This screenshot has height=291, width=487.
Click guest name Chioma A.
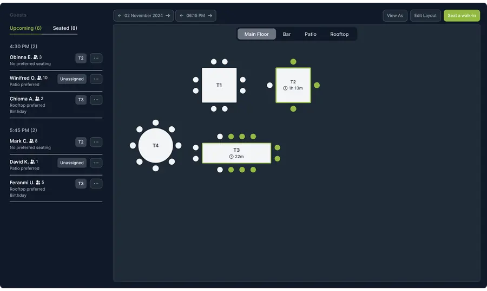(x=22, y=99)
